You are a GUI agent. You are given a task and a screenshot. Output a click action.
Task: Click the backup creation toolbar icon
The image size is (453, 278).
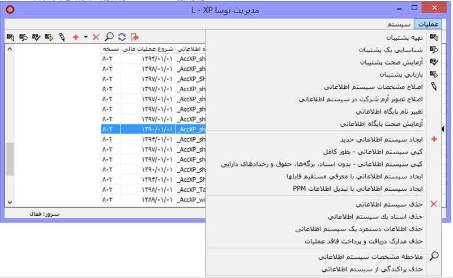[x=10, y=37]
